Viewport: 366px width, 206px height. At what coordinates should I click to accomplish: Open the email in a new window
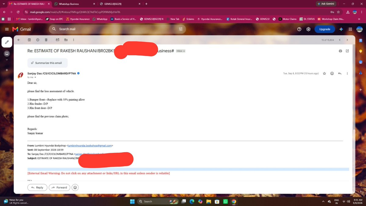[x=347, y=51]
